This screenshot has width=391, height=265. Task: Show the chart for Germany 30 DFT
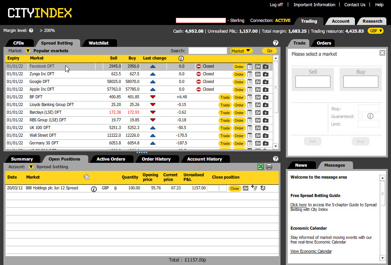pyautogui.click(x=257, y=144)
